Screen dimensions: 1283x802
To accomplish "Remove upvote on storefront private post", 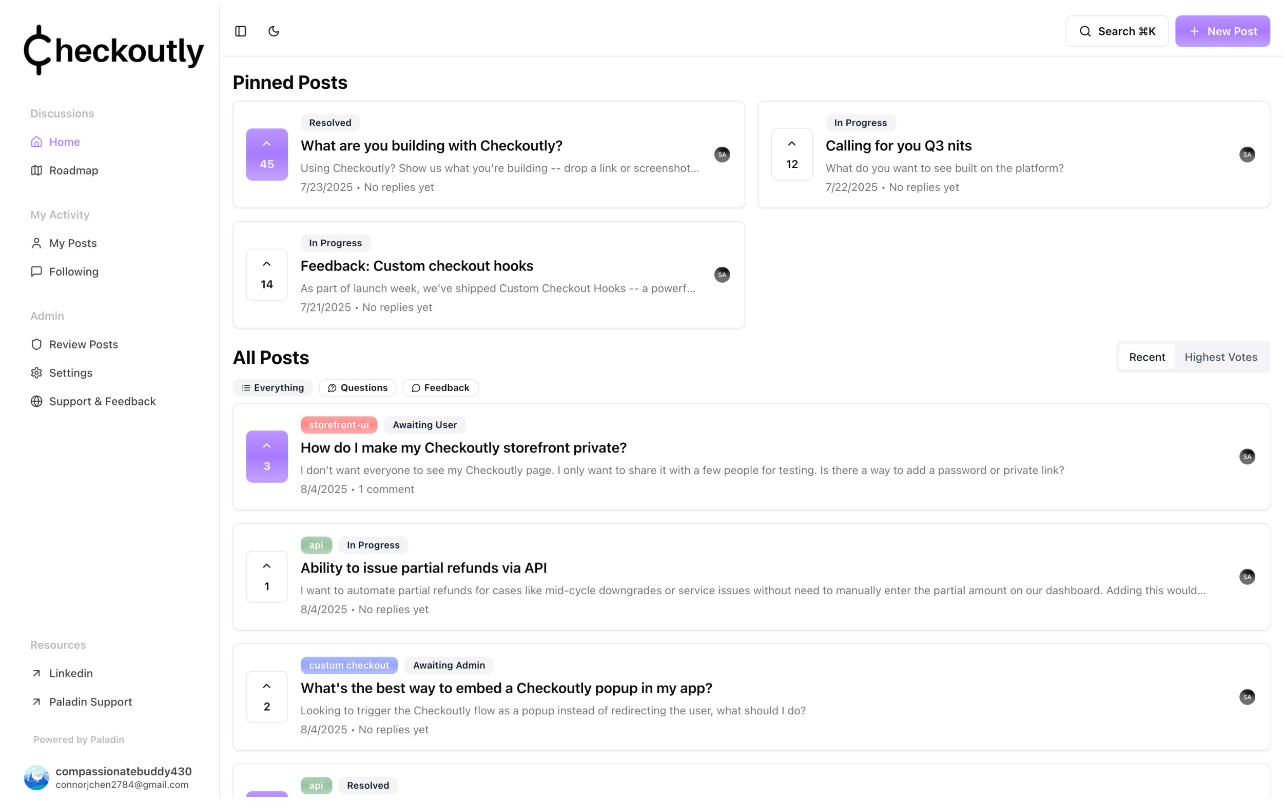I will tap(267, 456).
